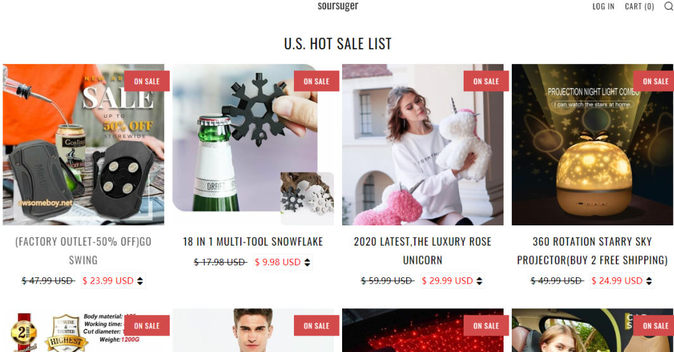View the snowflake multi-tool product image
This screenshot has width=674, height=352.
click(253, 145)
